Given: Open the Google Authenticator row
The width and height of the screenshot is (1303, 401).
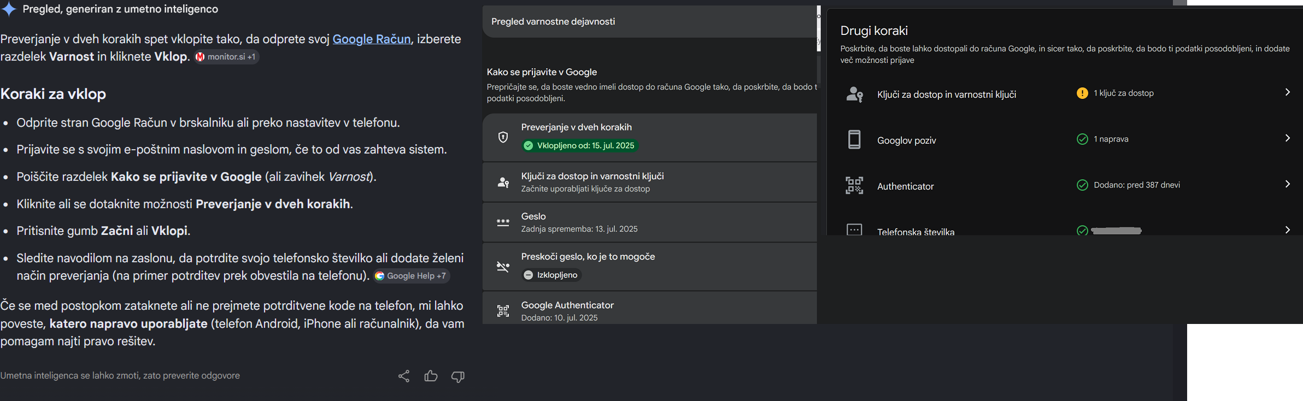Looking at the screenshot, I should 649,308.
